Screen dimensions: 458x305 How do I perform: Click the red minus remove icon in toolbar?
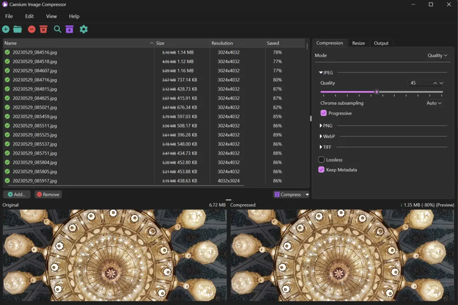coord(32,29)
